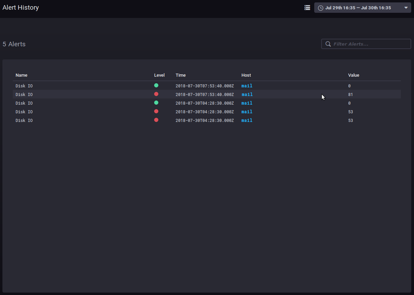This screenshot has height=295, width=414.
Task: Click the green level dot in the first alert row
Action: coord(156,85)
